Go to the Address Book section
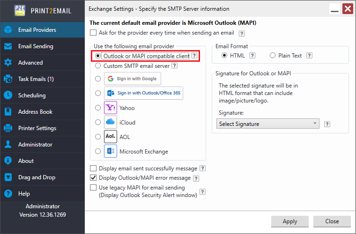356x234 pixels. click(x=43, y=111)
